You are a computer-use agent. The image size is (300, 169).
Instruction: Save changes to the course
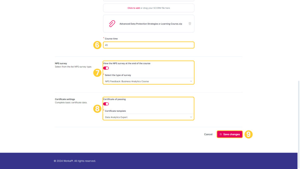pos(230,134)
